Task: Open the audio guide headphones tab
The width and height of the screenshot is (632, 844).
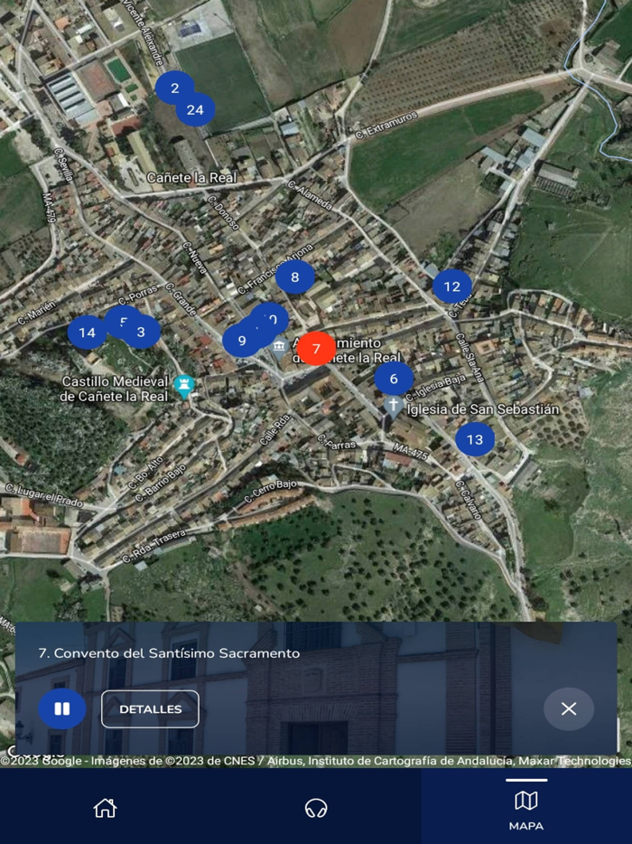Action: click(316, 807)
